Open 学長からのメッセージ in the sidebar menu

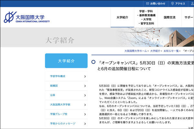(x=66, y=124)
